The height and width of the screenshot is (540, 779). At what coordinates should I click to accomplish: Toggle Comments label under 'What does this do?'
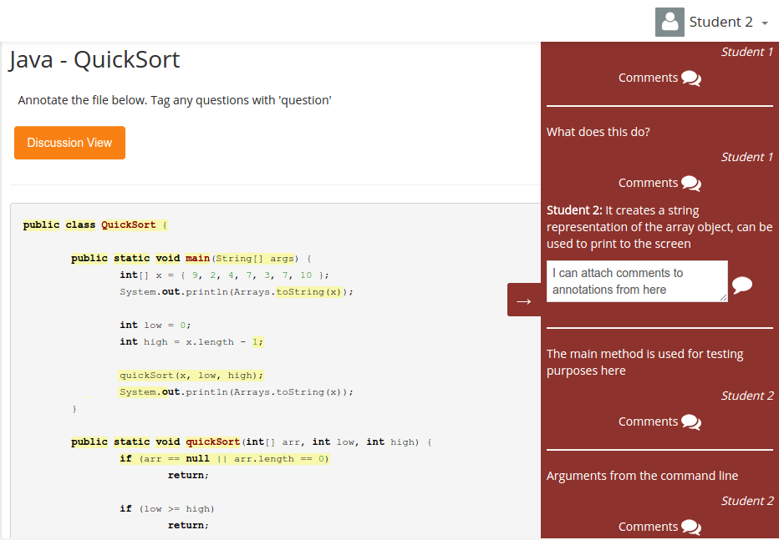tap(648, 183)
